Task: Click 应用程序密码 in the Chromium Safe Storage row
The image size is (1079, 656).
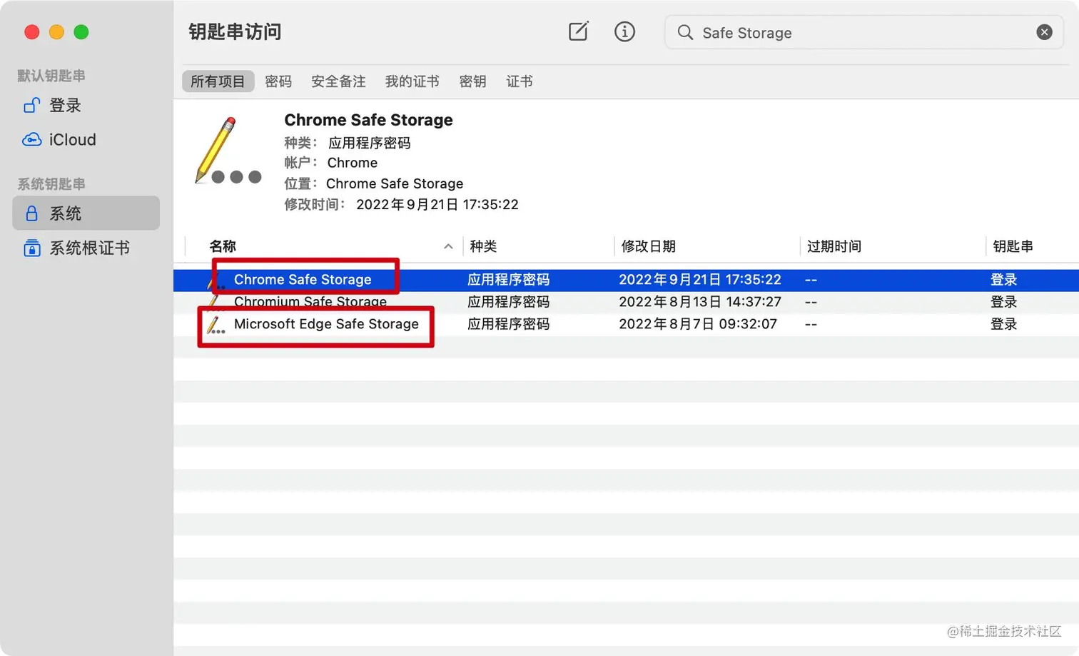Action: click(508, 302)
